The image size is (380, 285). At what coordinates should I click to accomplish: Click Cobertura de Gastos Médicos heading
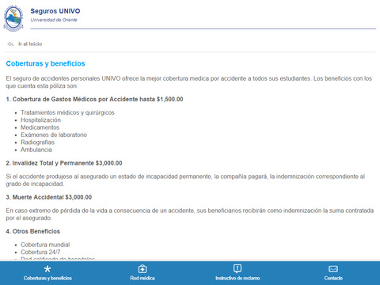pyautogui.click(x=94, y=99)
